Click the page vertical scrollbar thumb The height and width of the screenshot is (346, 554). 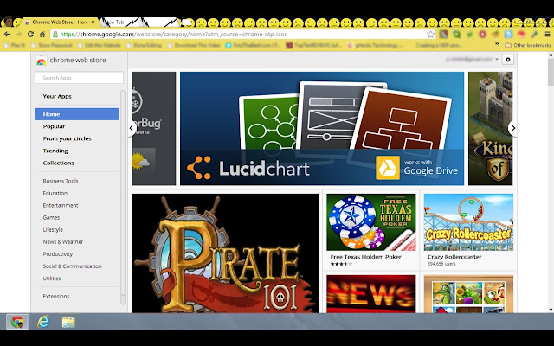coord(551,72)
